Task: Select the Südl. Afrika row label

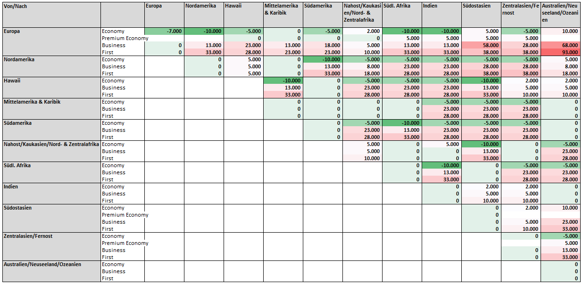Action: point(51,172)
